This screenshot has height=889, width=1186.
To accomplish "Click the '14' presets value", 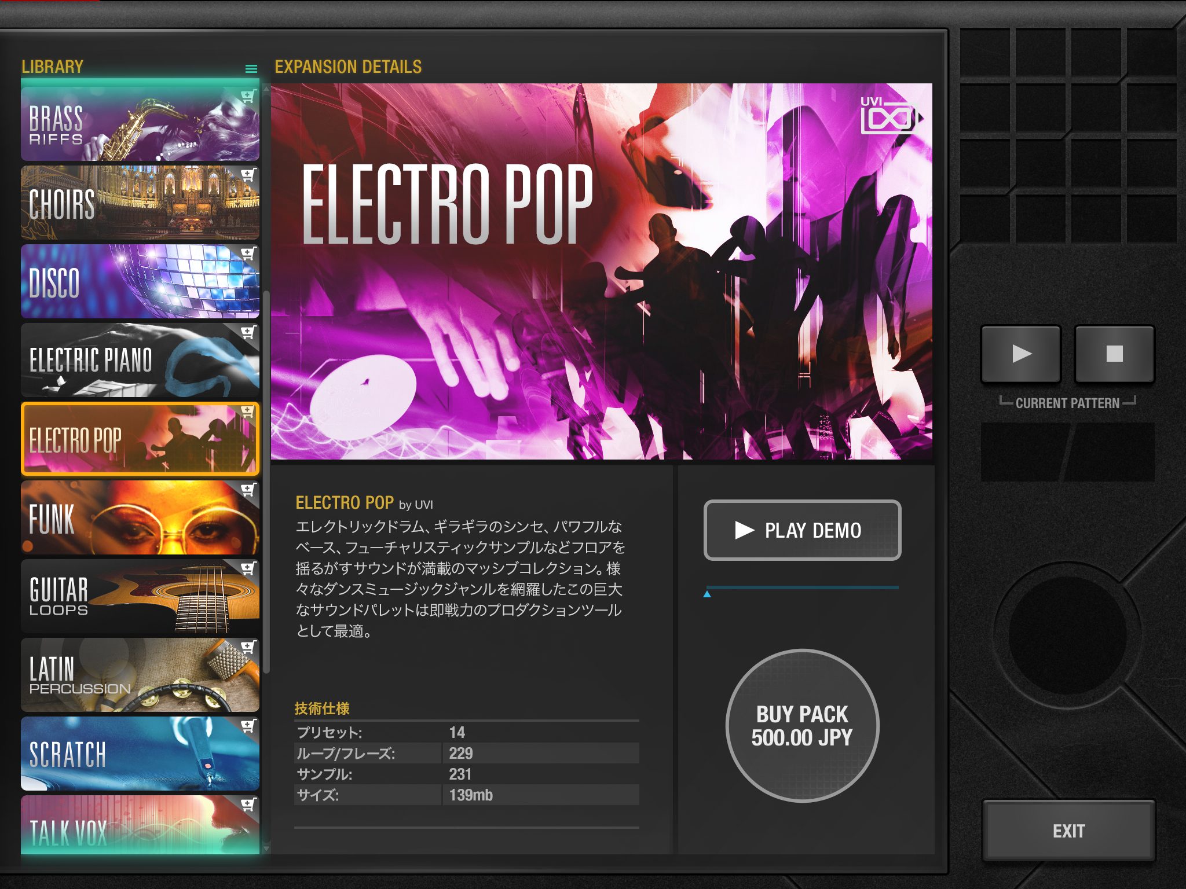I will (x=457, y=732).
